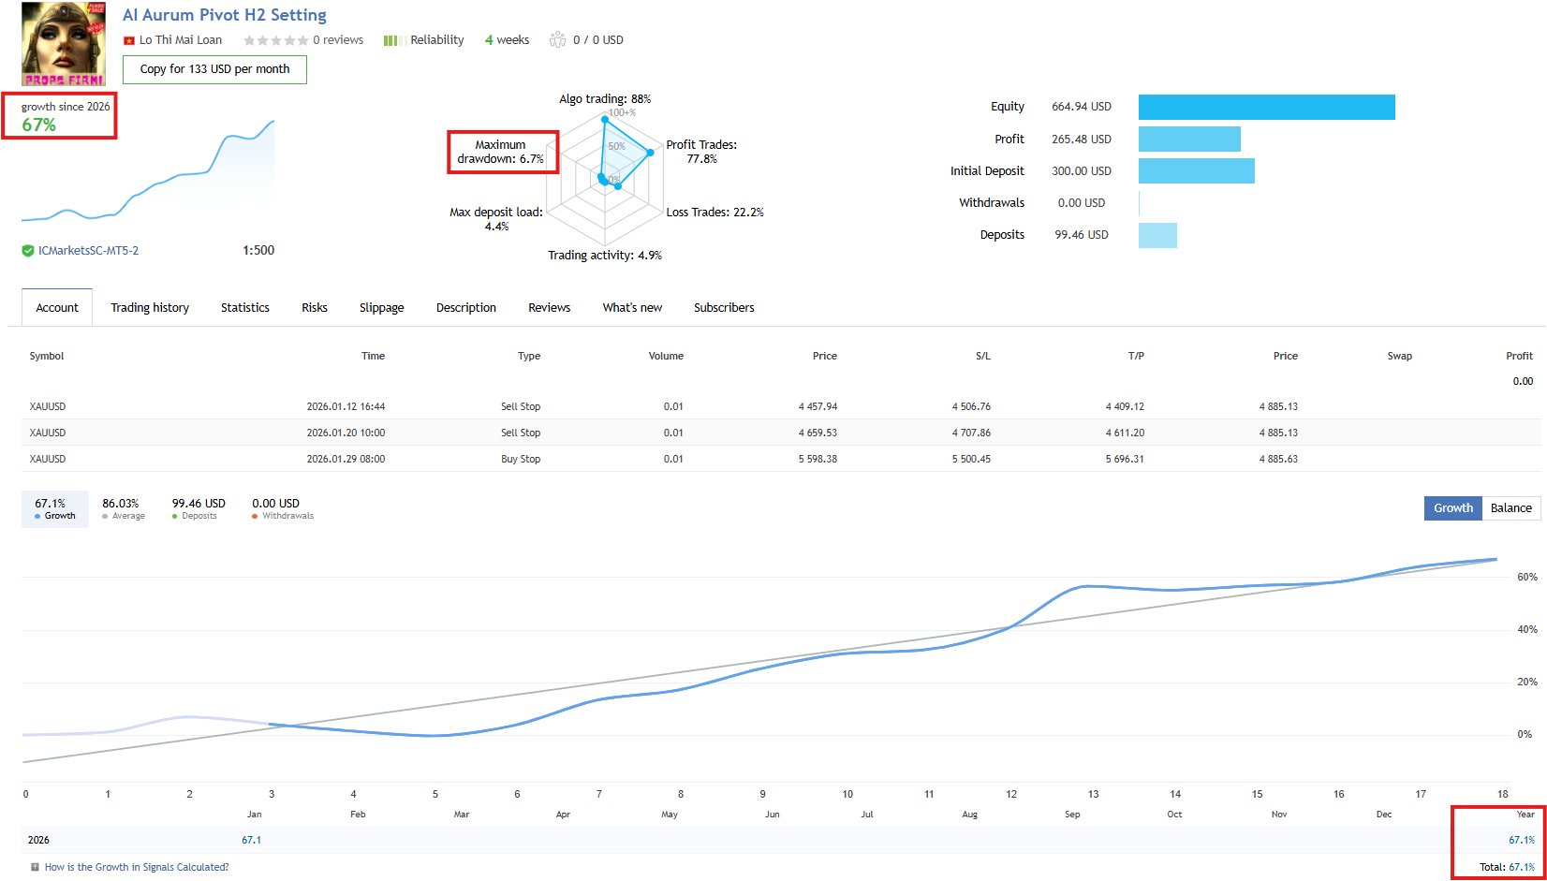Click the 2026 year row label

click(x=38, y=840)
